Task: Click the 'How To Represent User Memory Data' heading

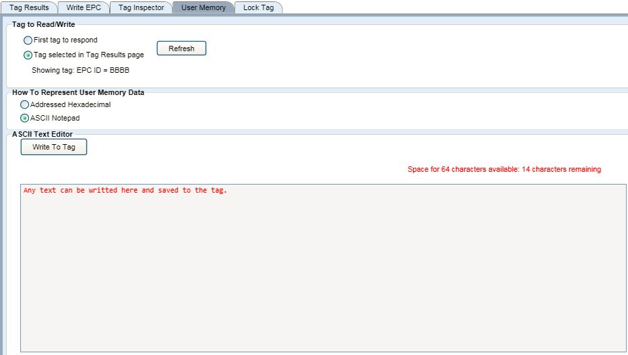Action: (78, 92)
